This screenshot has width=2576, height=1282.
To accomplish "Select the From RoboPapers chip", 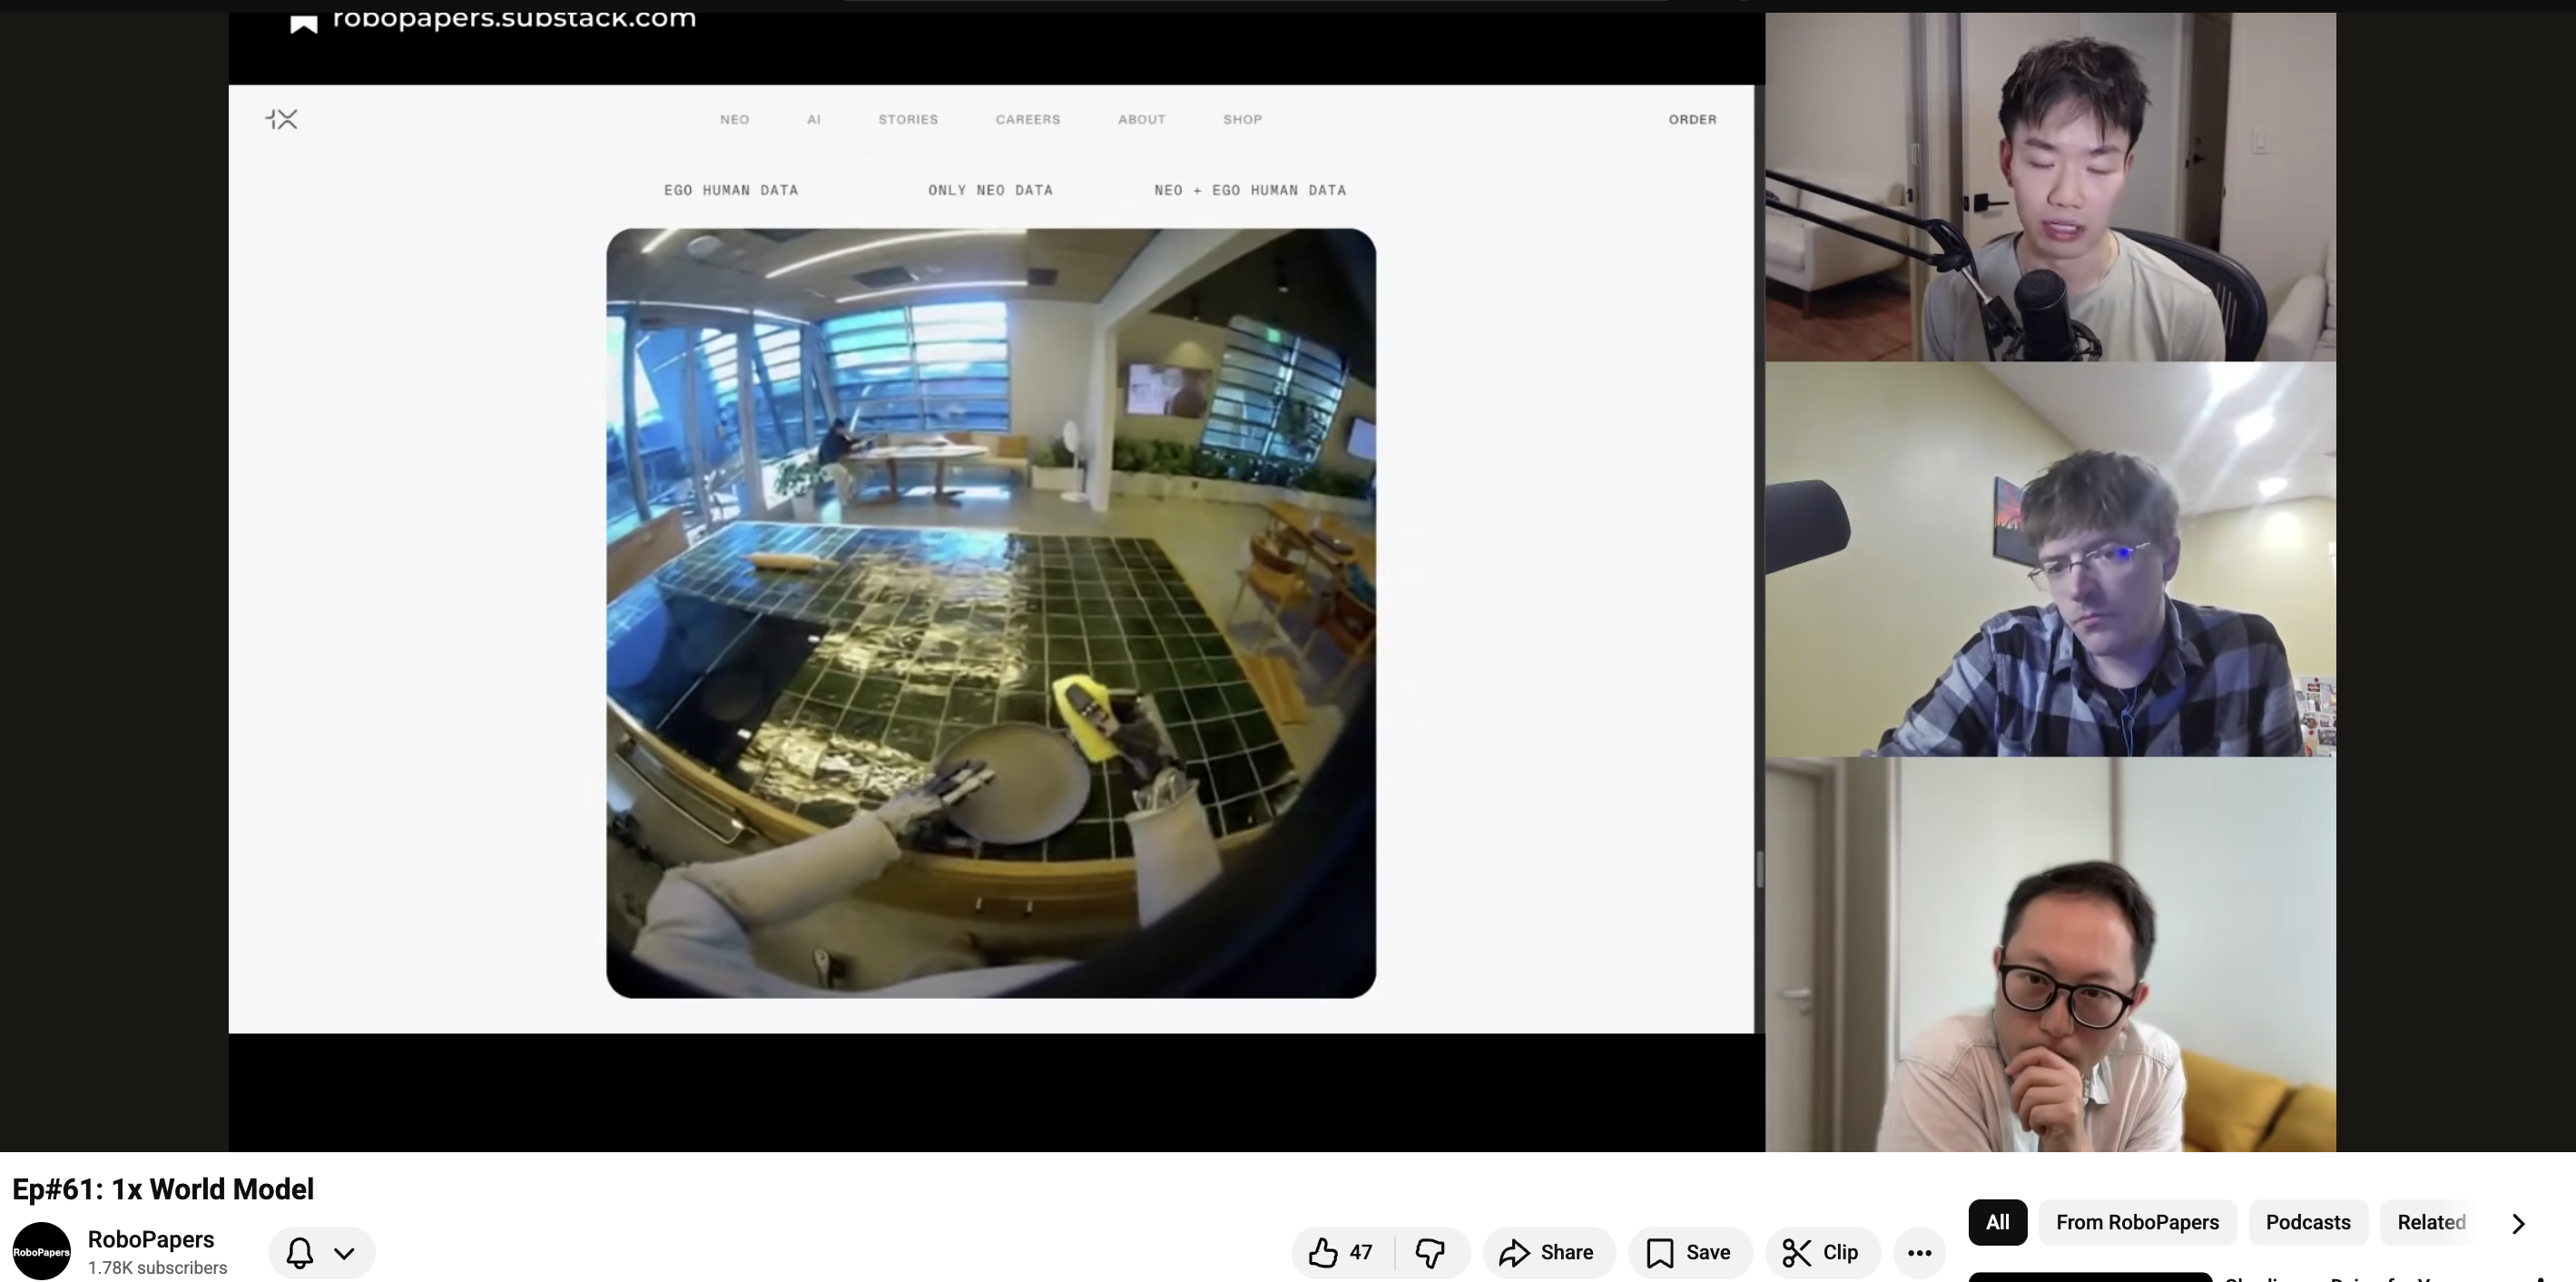I will pos(2137,1222).
